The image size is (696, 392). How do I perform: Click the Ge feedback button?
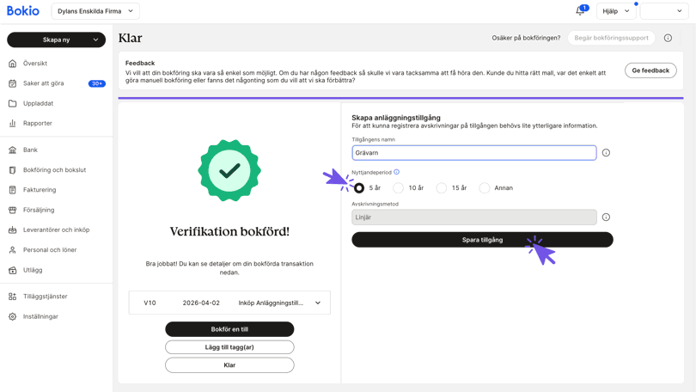[650, 70]
